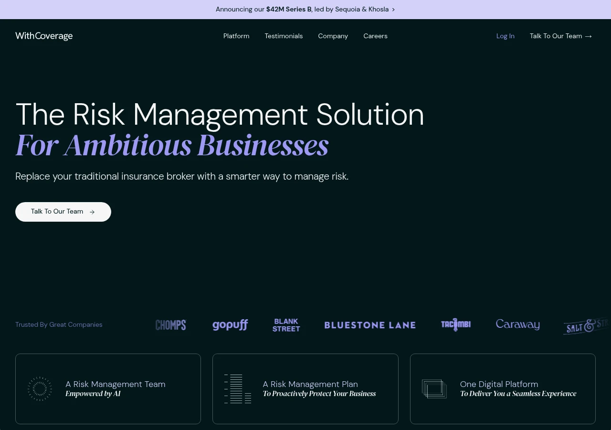The image size is (611, 430).
Task: Click 'To Deliver You a Seamless Experience' text
Action: (518, 394)
